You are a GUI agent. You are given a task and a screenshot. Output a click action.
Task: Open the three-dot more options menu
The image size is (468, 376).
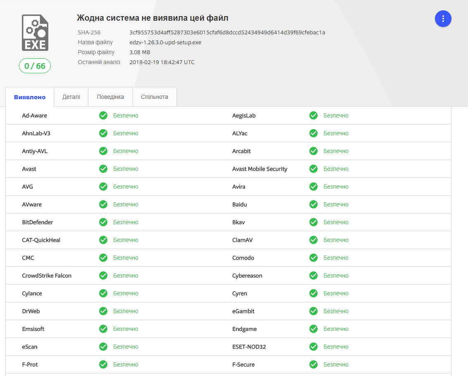[443, 19]
